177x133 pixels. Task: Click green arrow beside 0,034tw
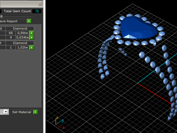pos(32,37)
